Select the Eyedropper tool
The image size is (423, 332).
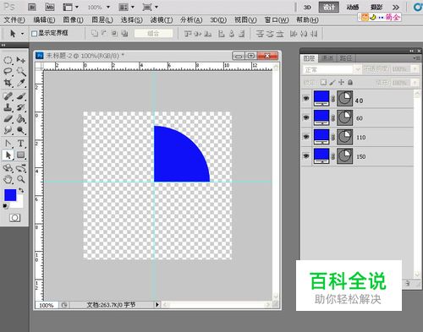point(20,83)
